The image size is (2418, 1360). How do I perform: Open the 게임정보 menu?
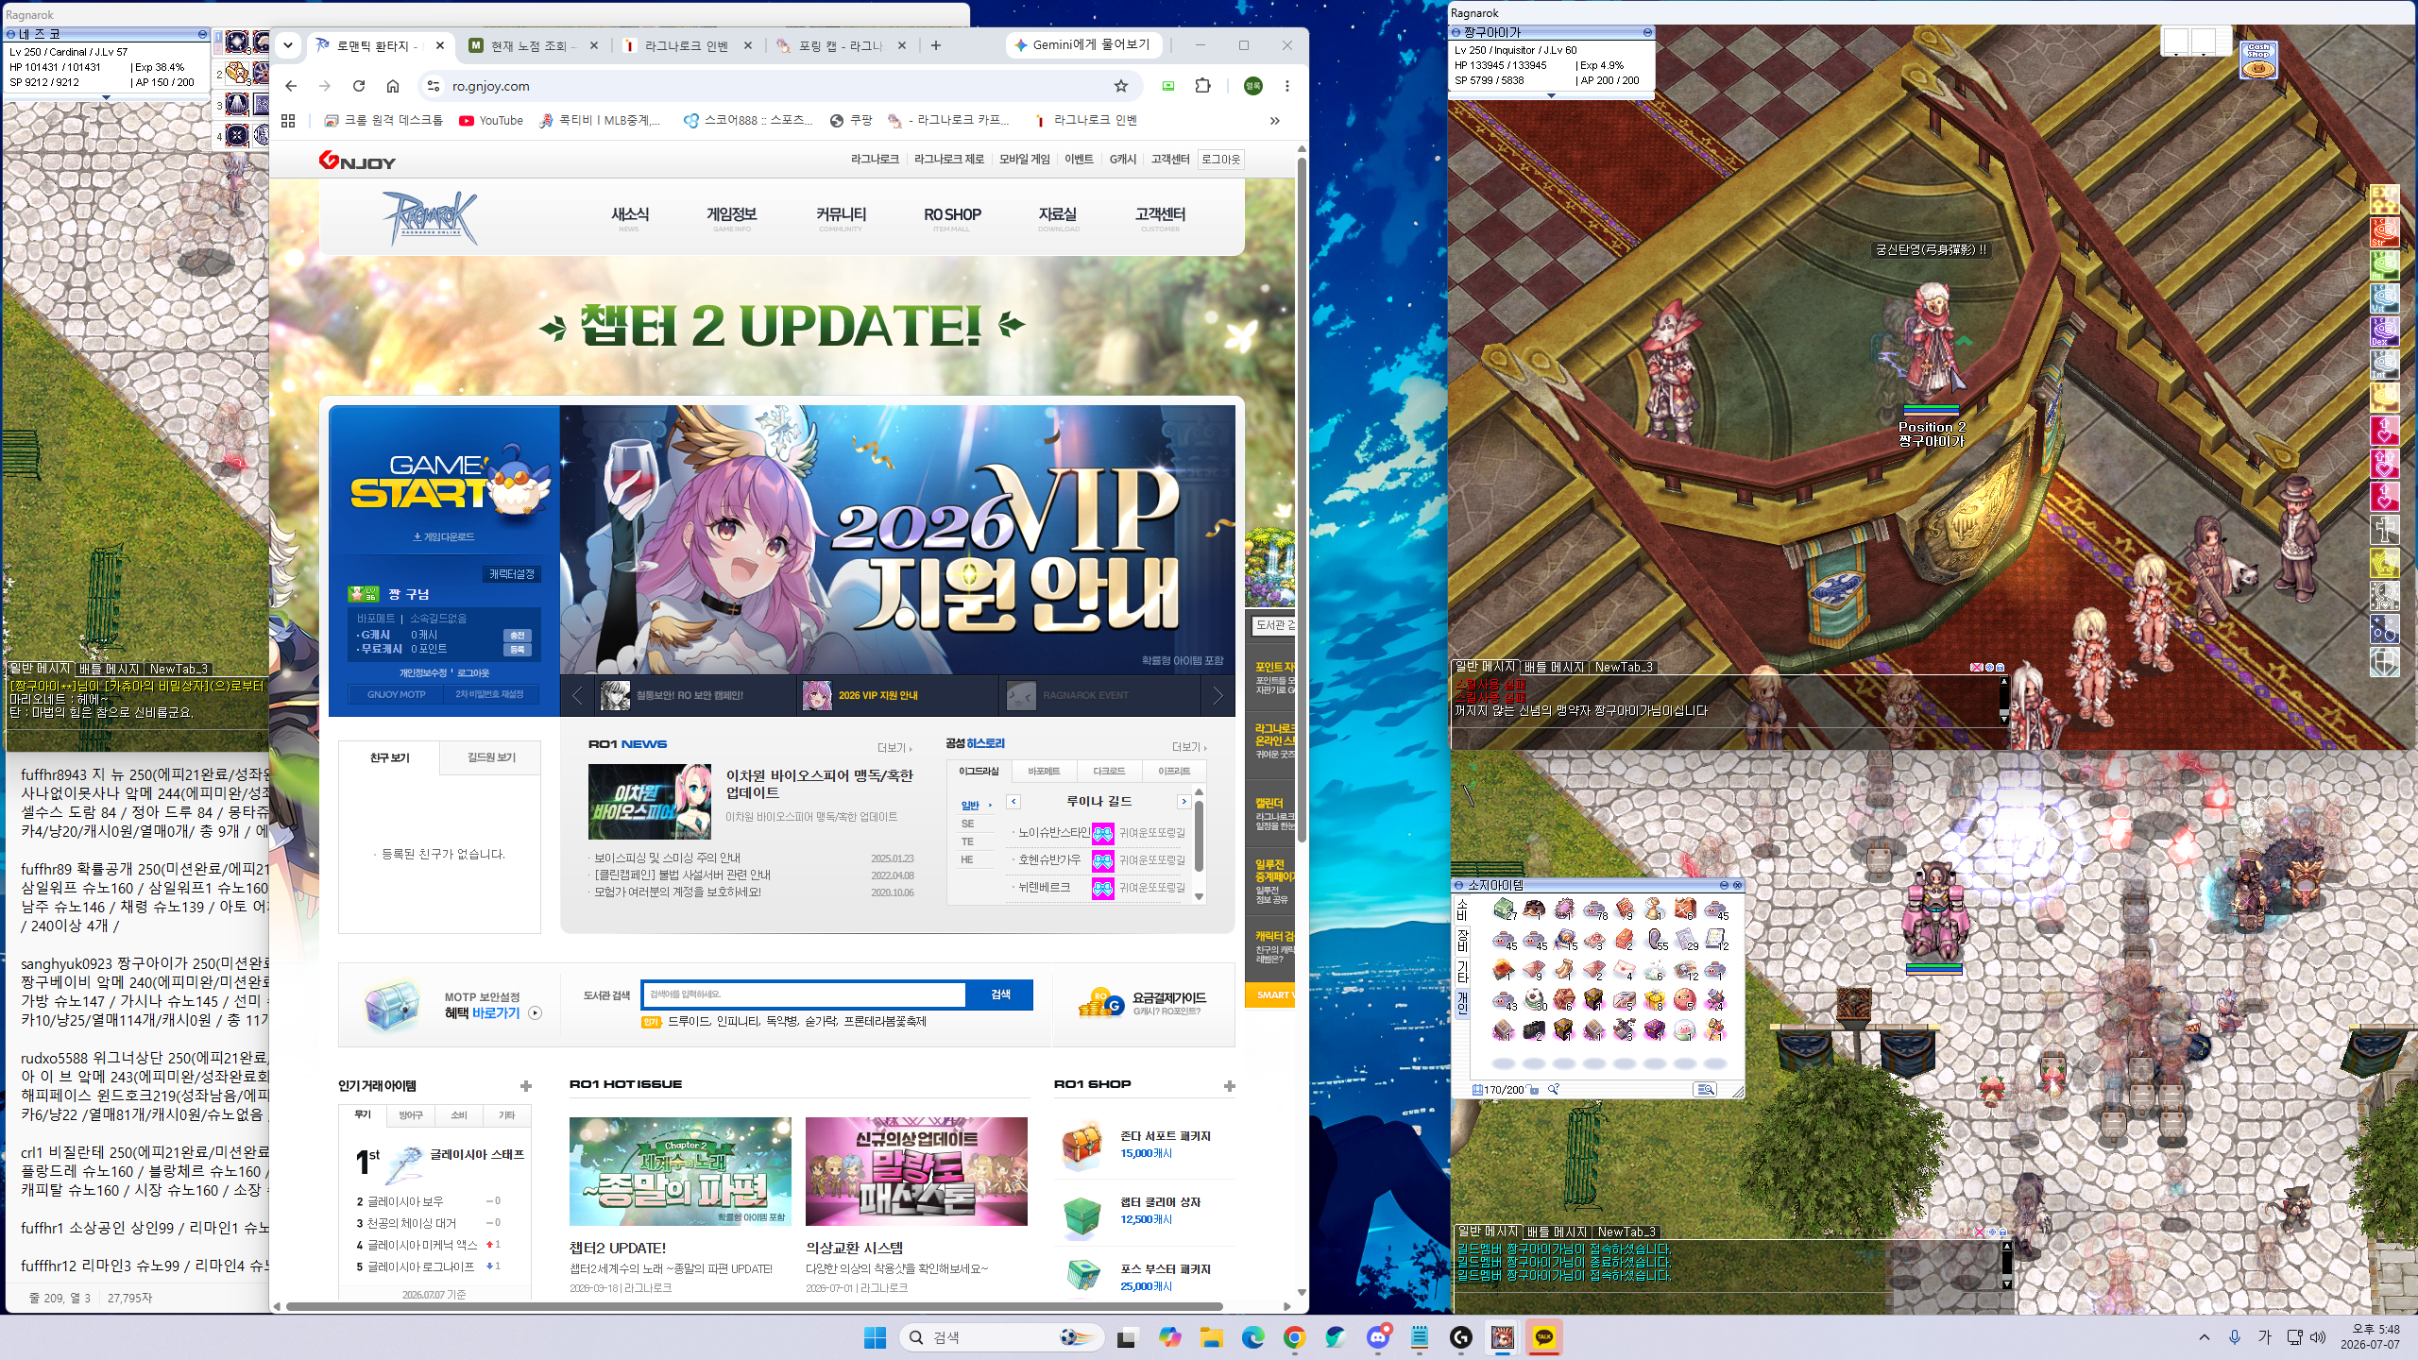pyautogui.click(x=732, y=217)
